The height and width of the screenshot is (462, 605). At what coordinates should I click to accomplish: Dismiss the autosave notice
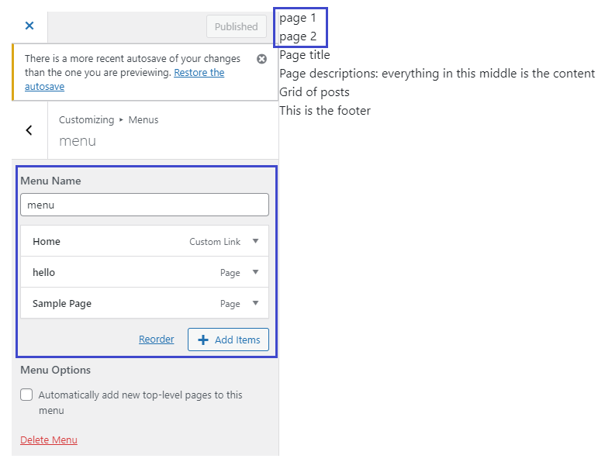point(261,59)
